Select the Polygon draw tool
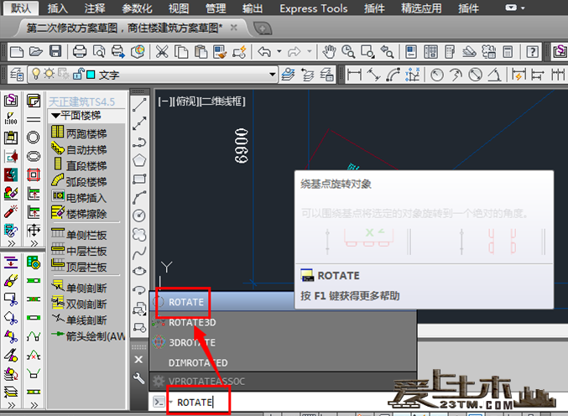This screenshot has width=568, height=416. (139, 160)
